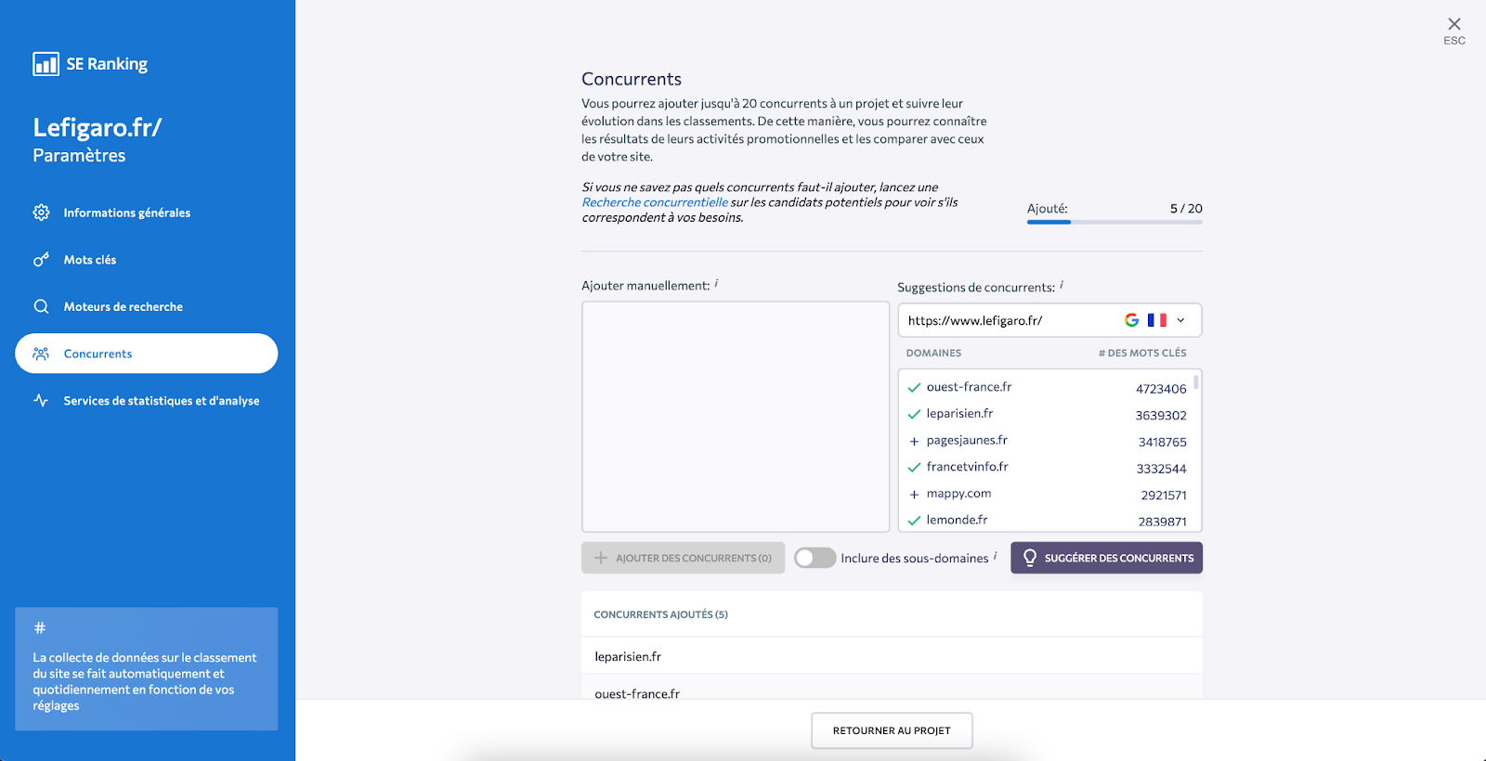The height and width of the screenshot is (761, 1486).
Task: Click the pulse icon for Services de statistiques
Action: [x=41, y=401]
